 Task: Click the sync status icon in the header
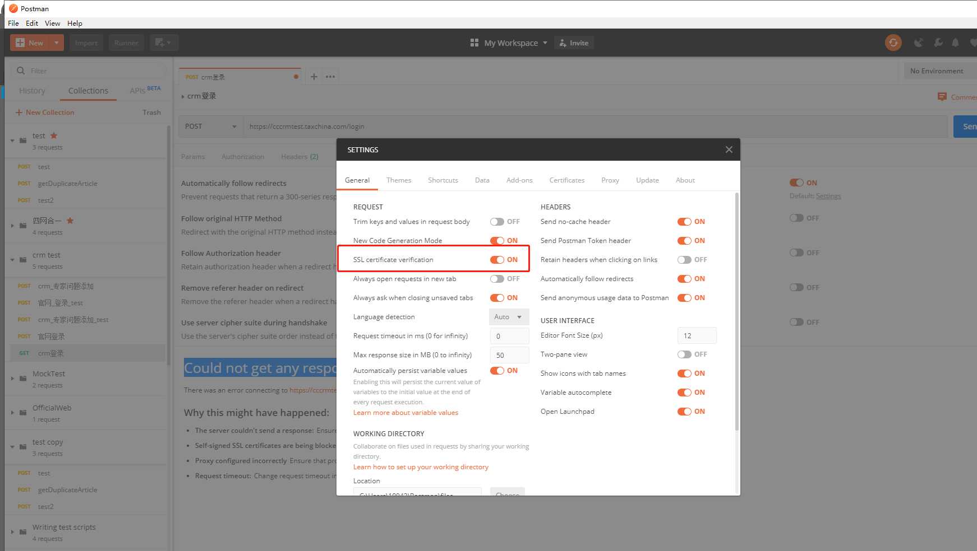click(893, 43)
